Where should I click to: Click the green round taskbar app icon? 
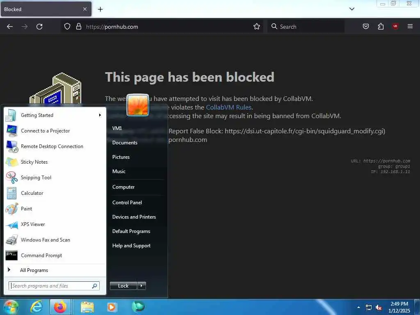tap(138, 307)
